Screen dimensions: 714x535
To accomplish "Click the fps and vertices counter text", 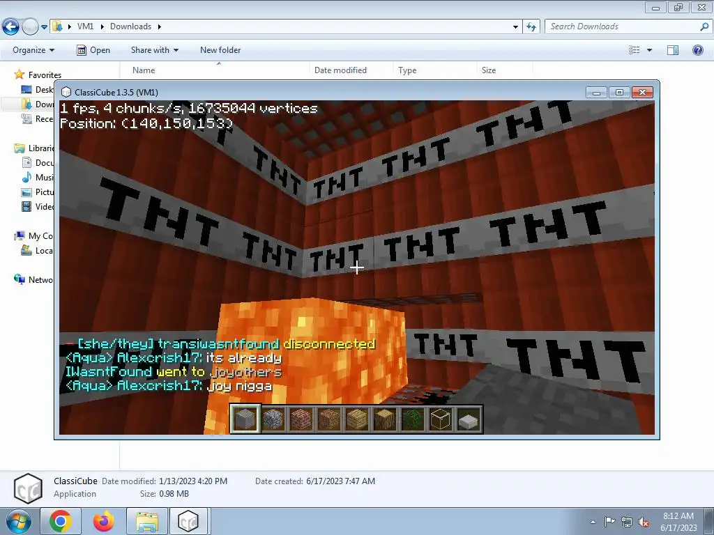I will pos(189,108).
